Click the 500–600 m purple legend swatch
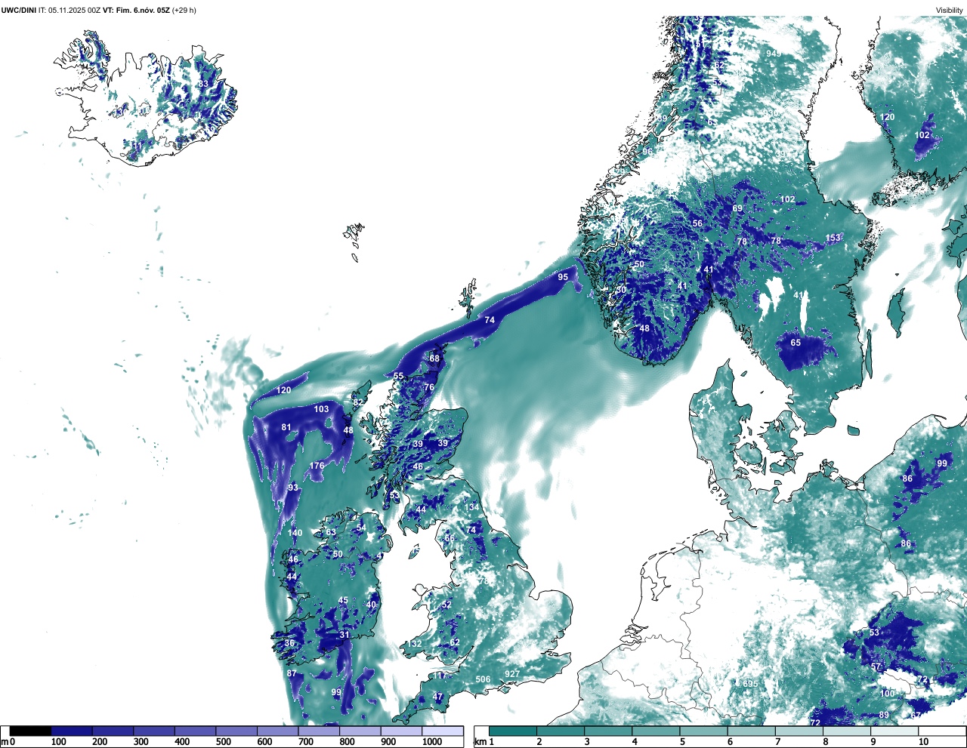Image resolution: width=967 pixels, height=748 pixels. click(236, 731)
